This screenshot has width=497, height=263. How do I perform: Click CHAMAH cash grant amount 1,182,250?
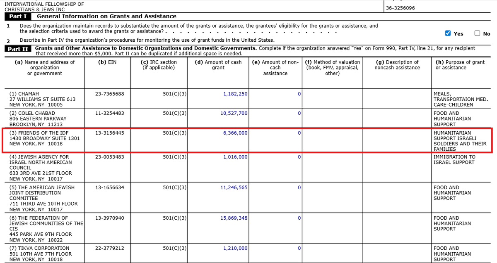[x=235, y=94]
